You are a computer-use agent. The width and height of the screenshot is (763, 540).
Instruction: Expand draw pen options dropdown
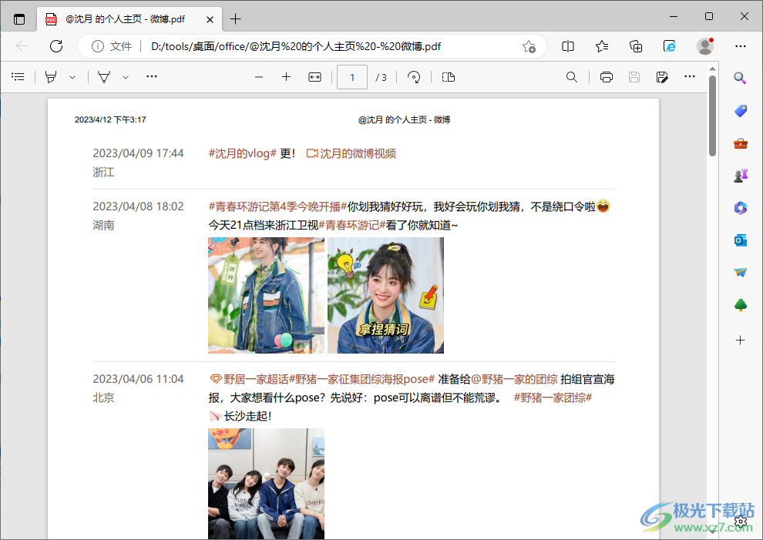tap(126, 77)
